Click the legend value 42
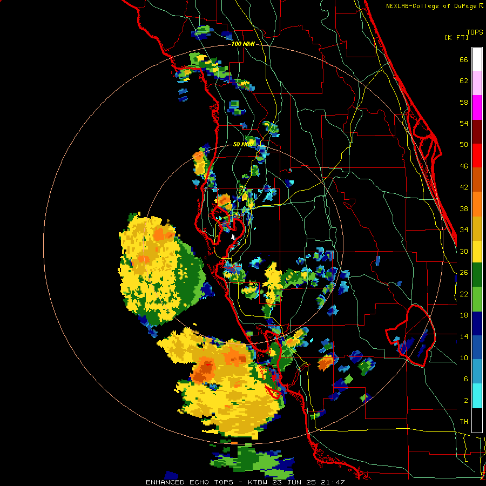The image size is (486, 486). (x=464, y=187)
